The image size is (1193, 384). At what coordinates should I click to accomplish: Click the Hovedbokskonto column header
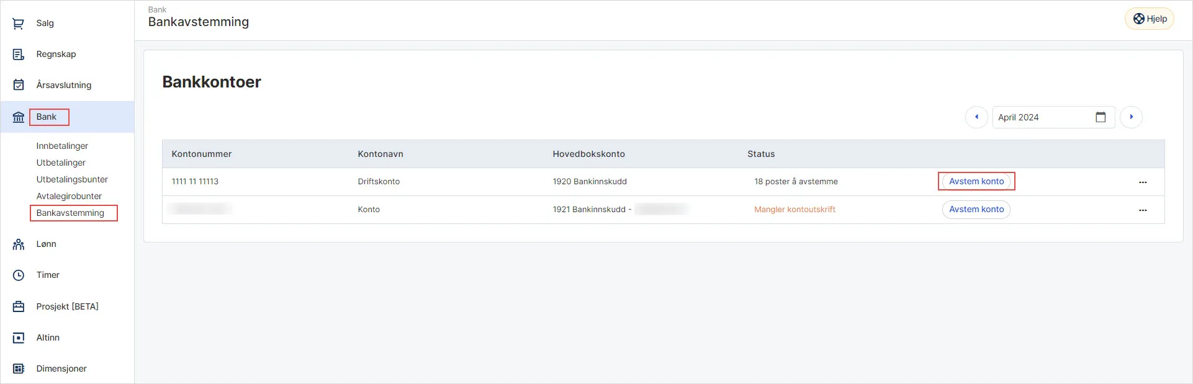pyautogui.click(x=588, y=154)
